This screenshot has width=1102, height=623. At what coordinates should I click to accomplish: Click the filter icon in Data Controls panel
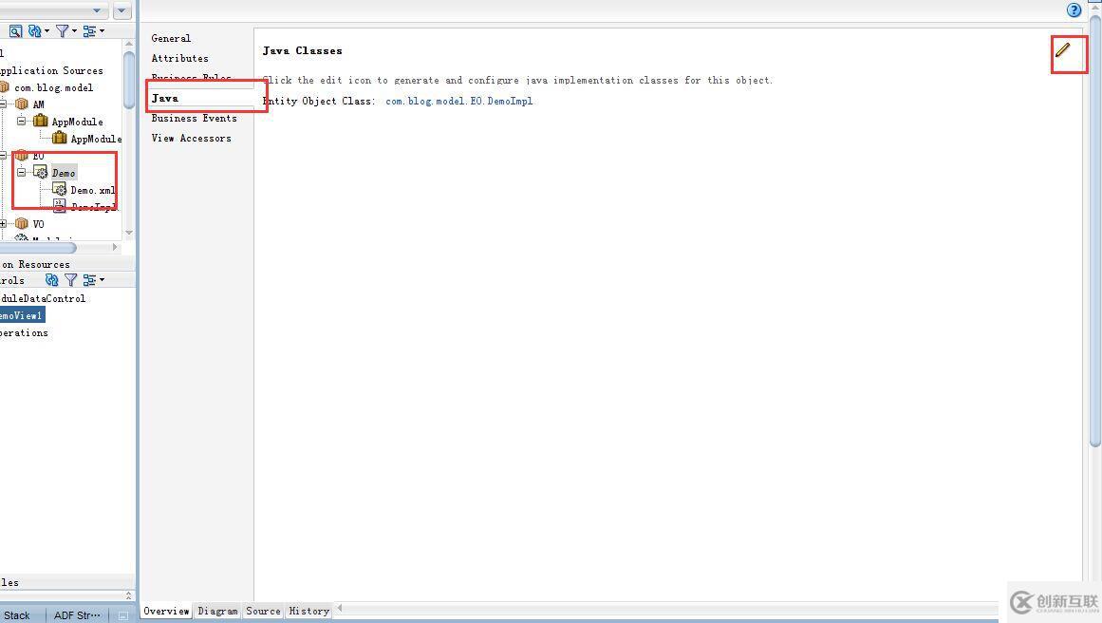(70, 279)
